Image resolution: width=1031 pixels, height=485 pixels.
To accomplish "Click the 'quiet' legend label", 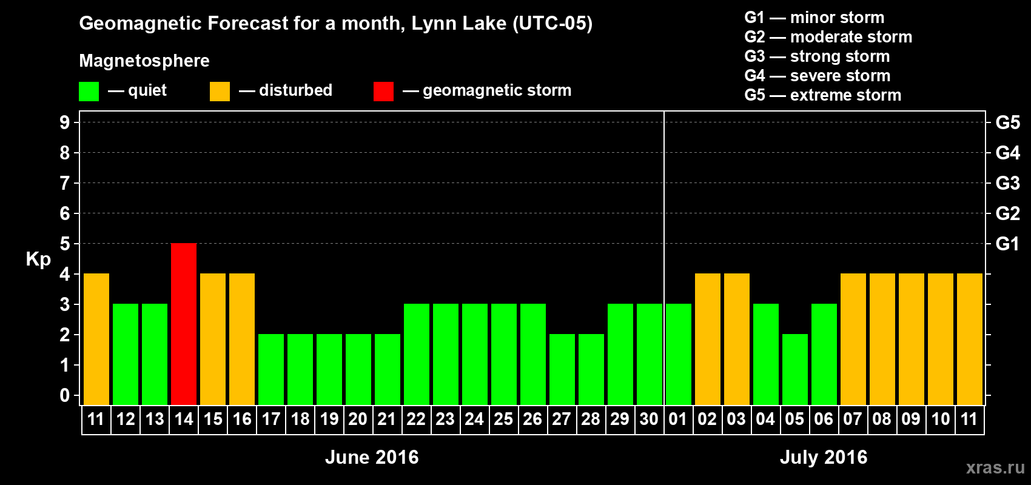I will (147, 91).
